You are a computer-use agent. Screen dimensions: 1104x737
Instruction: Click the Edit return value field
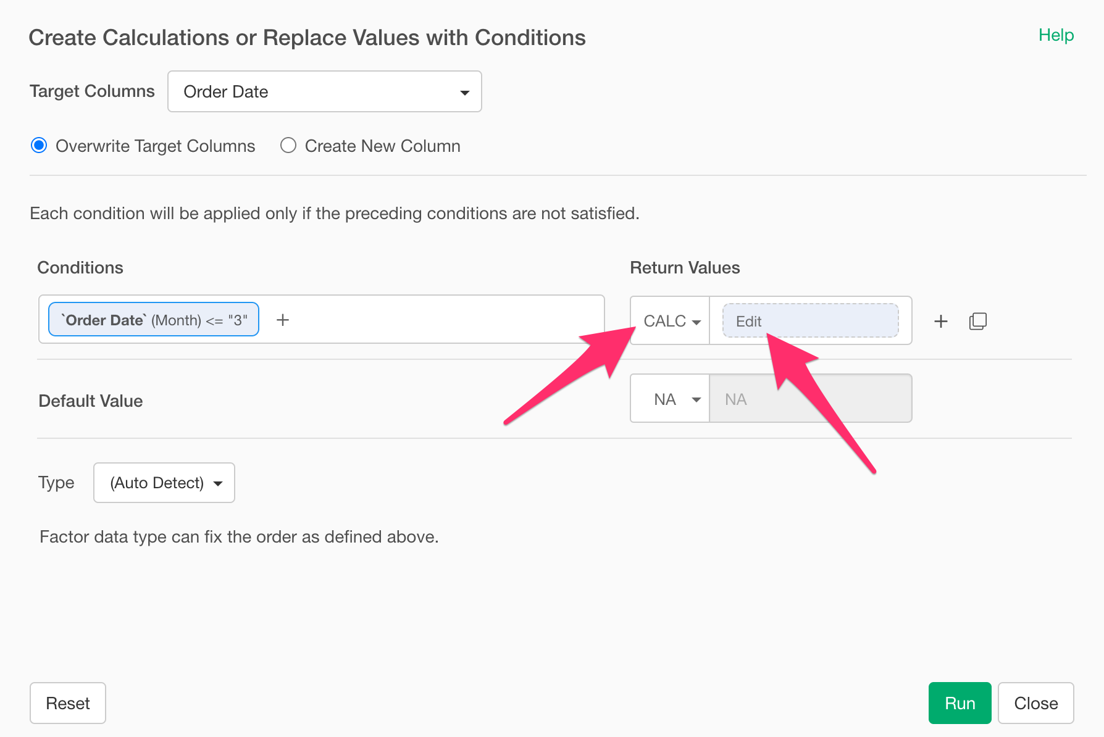810,321
